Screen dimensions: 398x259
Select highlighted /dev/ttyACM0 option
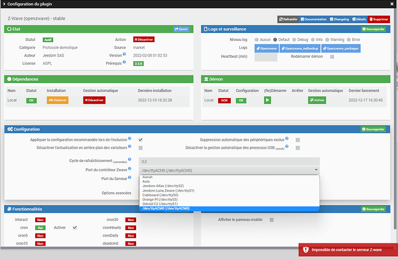pyautogui.click(x=229, y=208)
